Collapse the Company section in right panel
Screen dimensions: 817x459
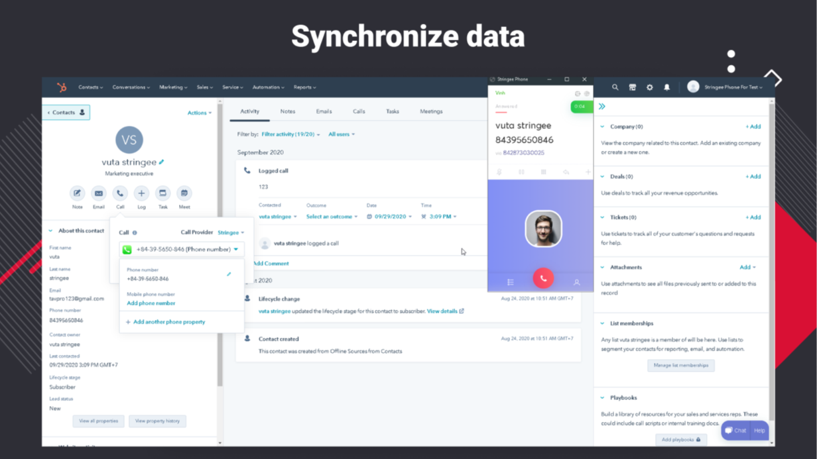click(602, 127)
